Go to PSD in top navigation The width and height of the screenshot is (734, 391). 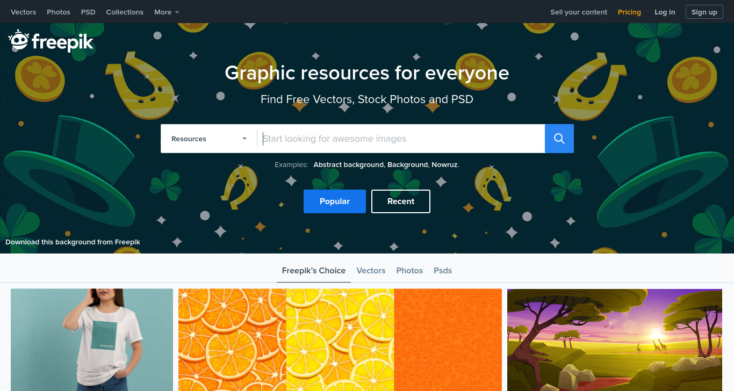(88, 12)
